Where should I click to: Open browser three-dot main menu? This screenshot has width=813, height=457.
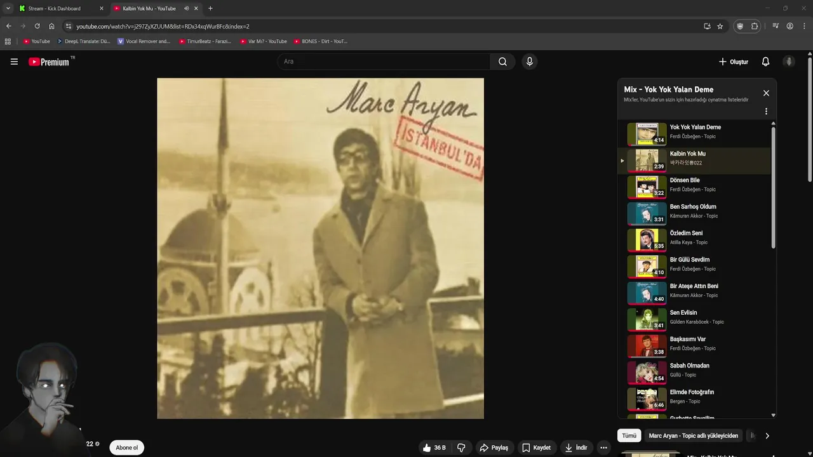click(804, 26)
